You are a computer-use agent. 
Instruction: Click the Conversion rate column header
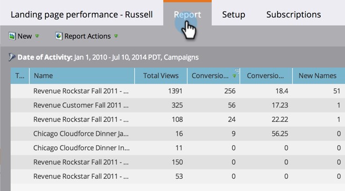click(x=266, y=76)
